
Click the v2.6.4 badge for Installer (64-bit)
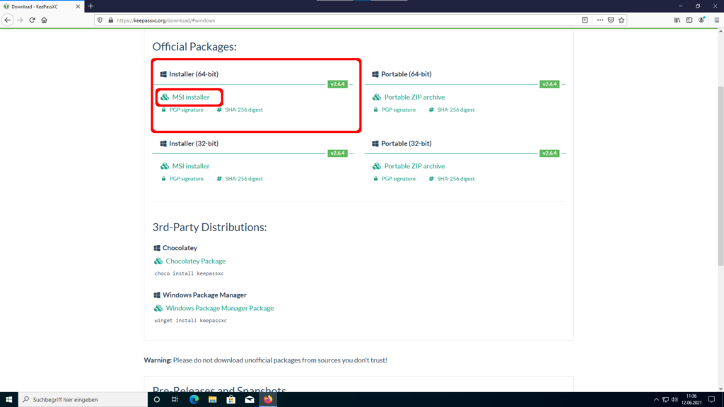pyautogui.click(x=337, y=84)
